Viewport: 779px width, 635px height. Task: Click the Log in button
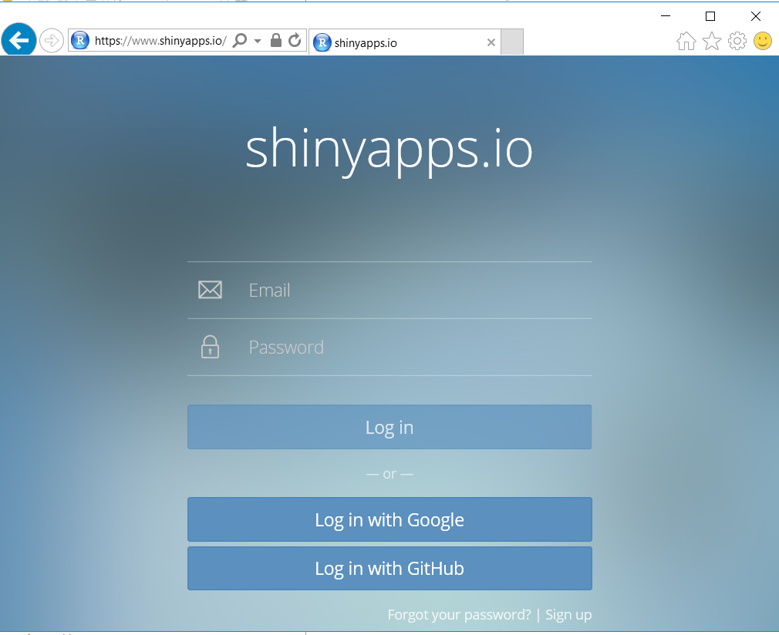click(389, 427)
